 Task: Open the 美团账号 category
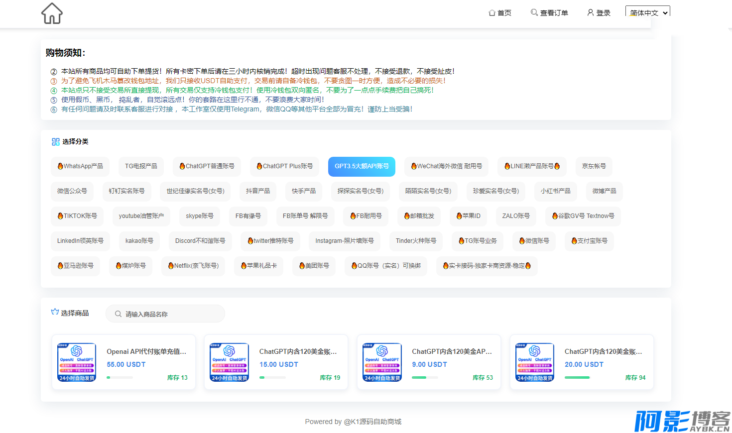314,266
